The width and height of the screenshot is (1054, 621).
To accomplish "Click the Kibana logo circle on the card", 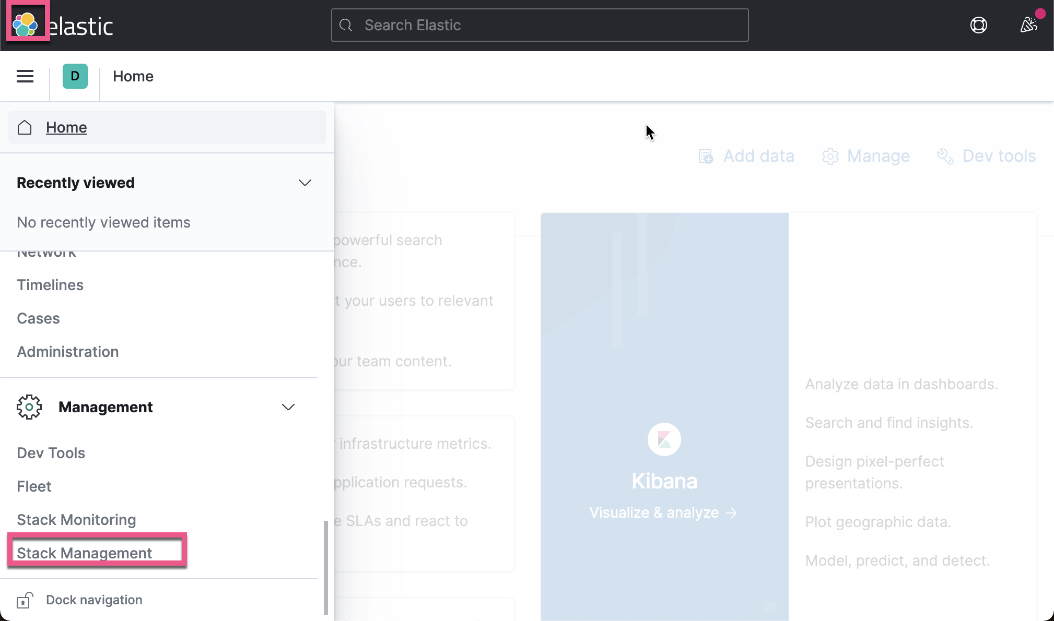I will 664,439.
